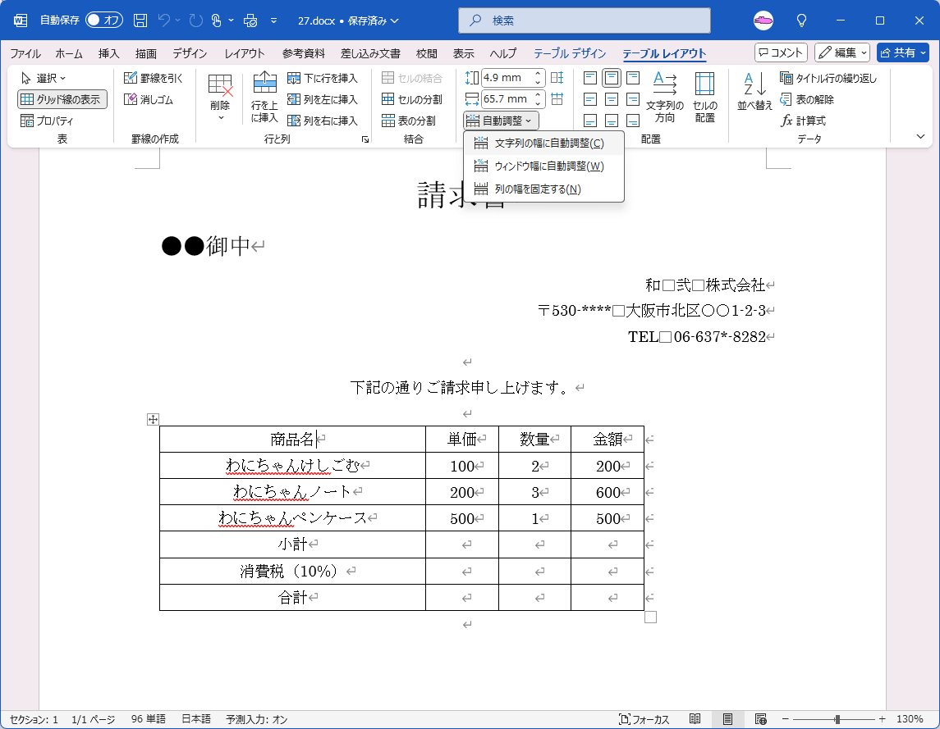Collapse the ribbon chevron
This screenshot has height=729, width=940.
coord(921,137)
